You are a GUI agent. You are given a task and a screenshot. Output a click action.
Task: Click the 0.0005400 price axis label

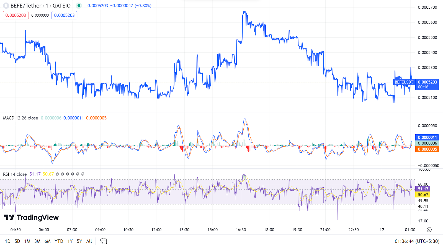[x=427, y=52]
